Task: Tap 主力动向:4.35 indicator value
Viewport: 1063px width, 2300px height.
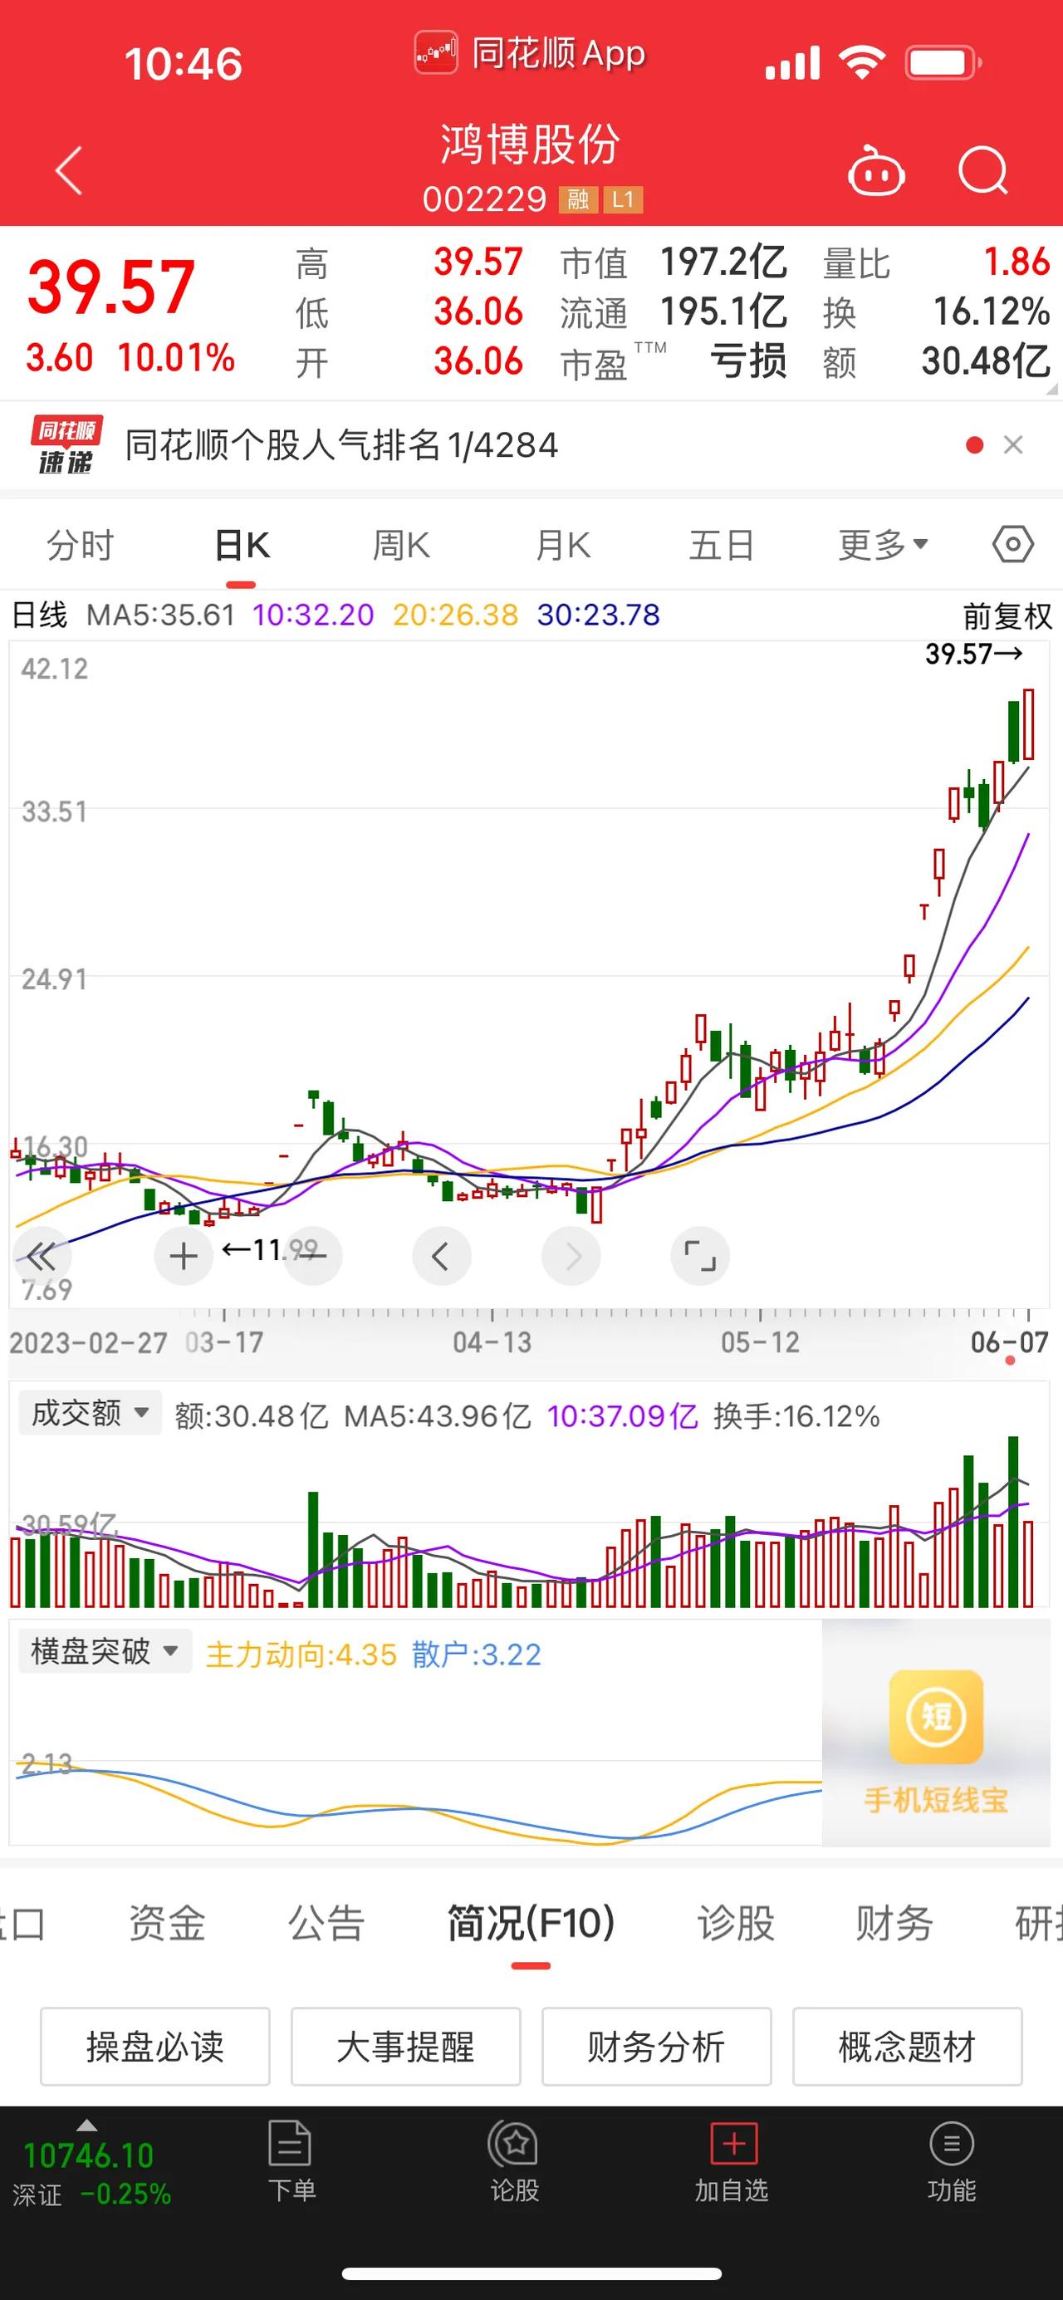Action: click(301, 1655)
